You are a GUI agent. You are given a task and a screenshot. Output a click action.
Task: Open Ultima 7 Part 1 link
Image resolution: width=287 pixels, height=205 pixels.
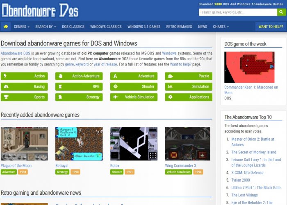256,188
